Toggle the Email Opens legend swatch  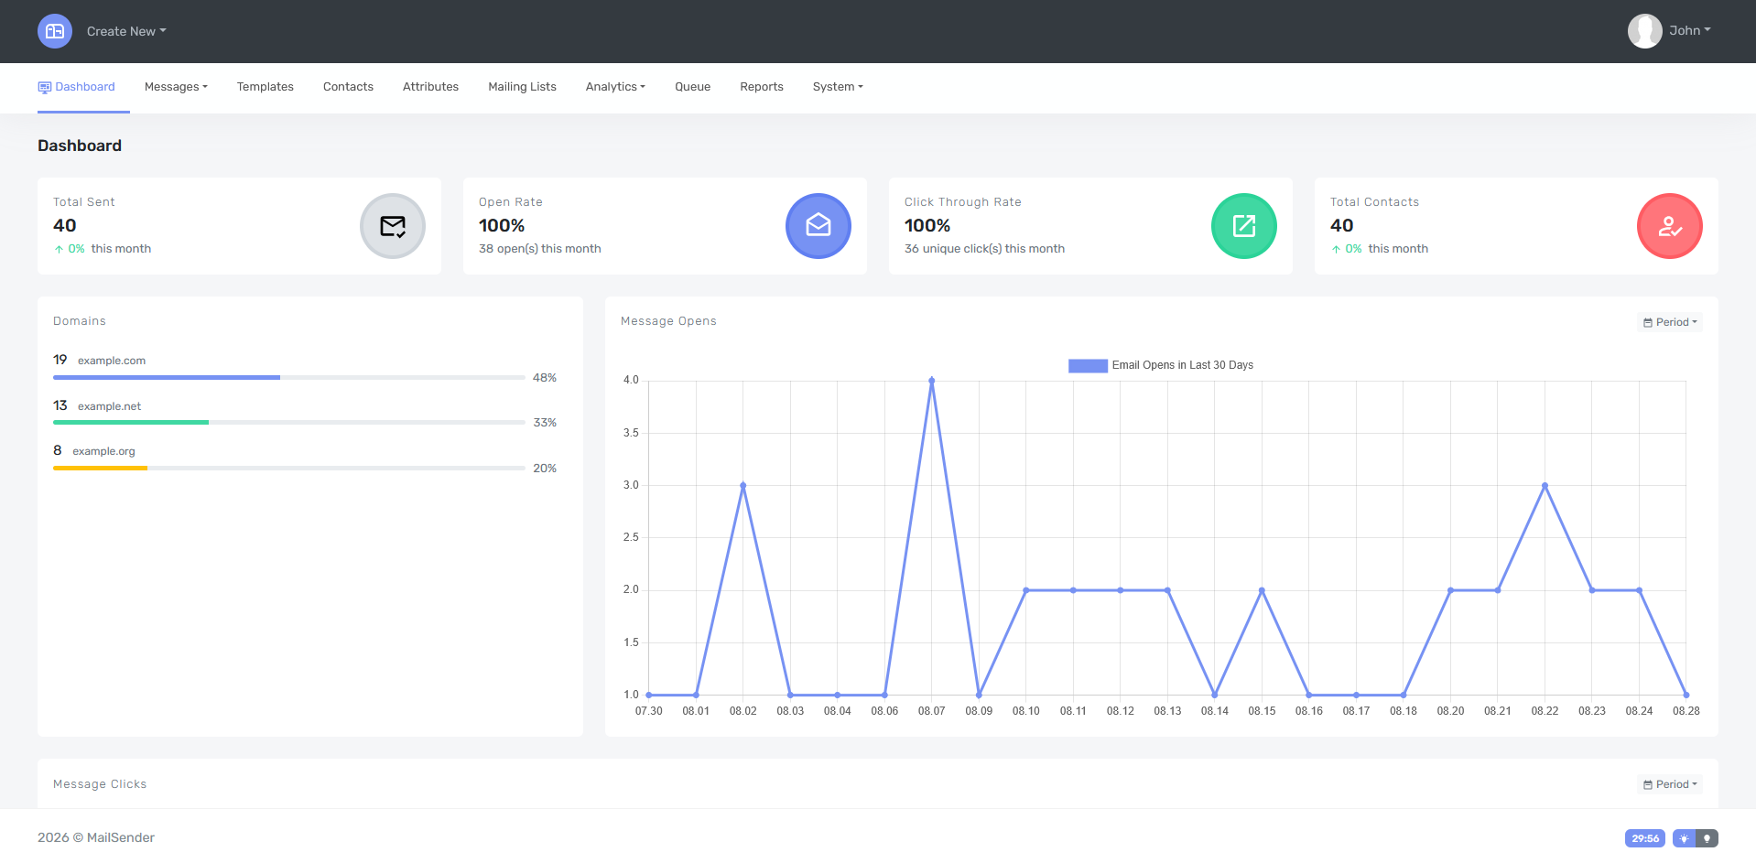click(x=1088, y=365)
